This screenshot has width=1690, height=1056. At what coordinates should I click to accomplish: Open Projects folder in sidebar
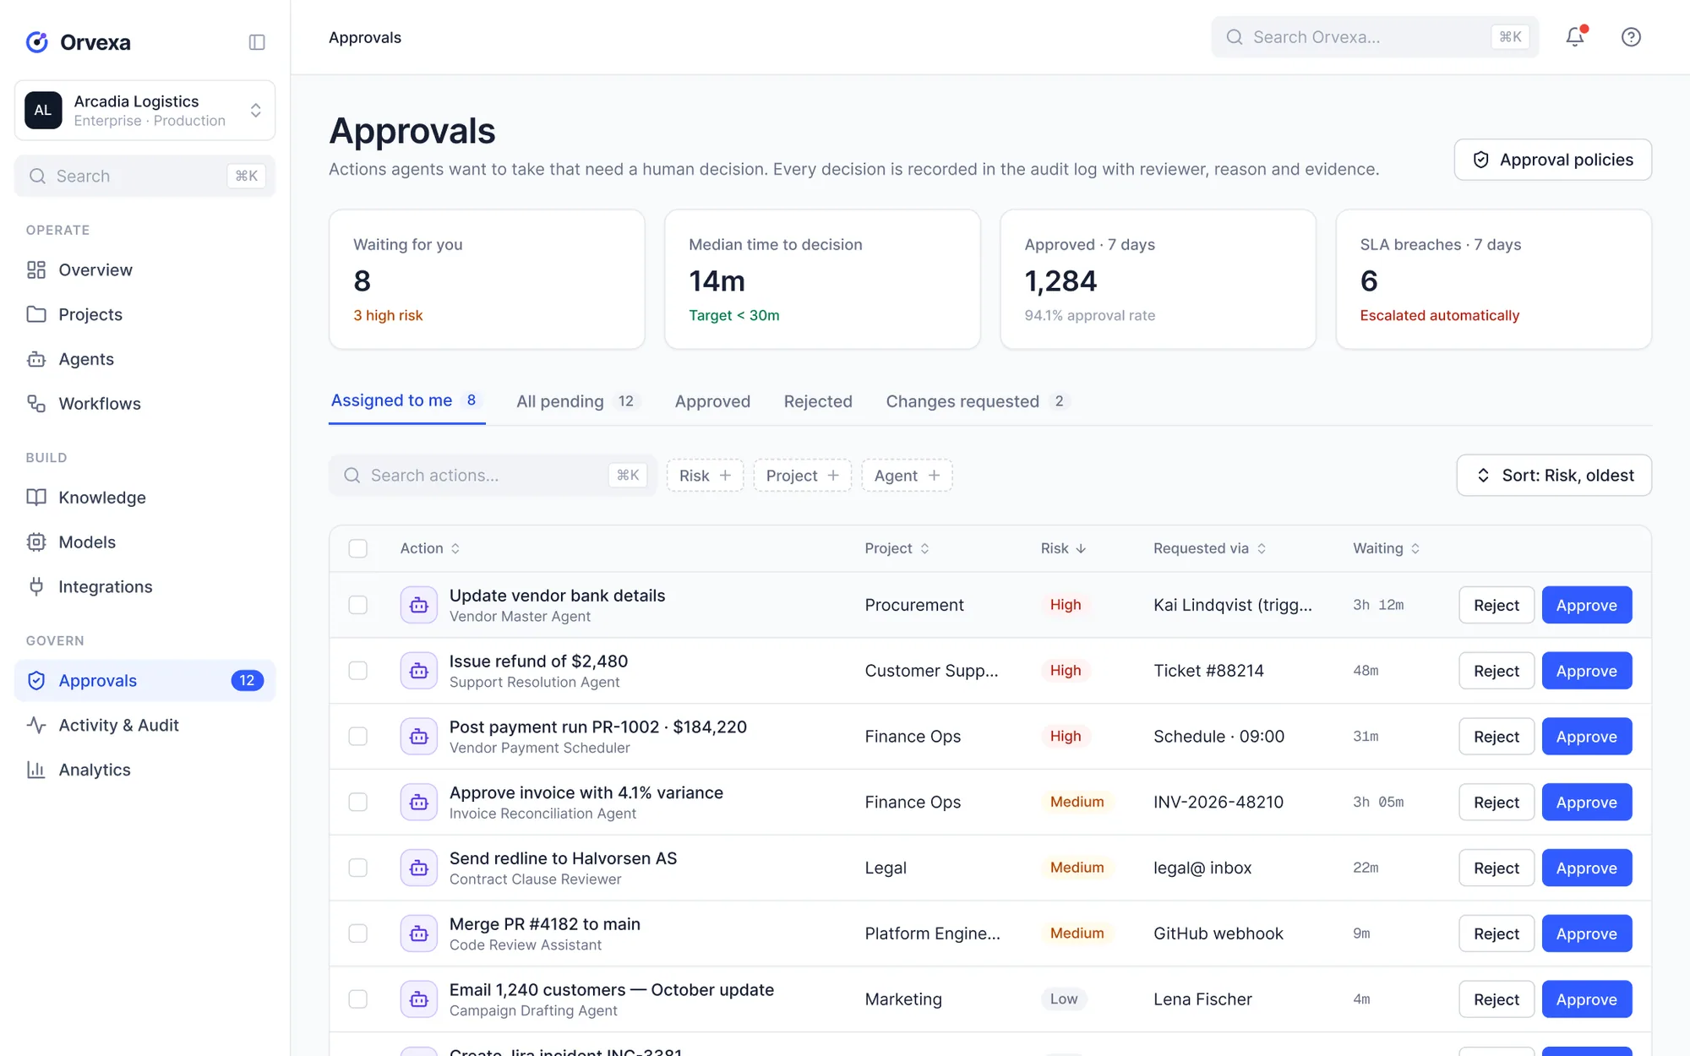(144, 314)
